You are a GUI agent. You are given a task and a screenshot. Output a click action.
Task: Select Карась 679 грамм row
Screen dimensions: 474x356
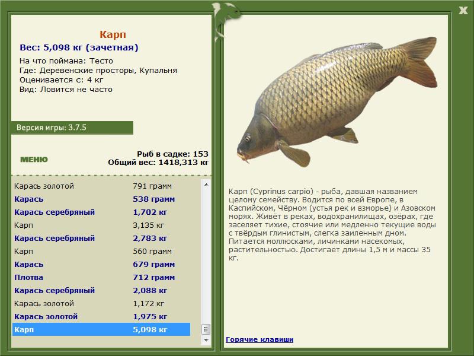pos(101,264)
